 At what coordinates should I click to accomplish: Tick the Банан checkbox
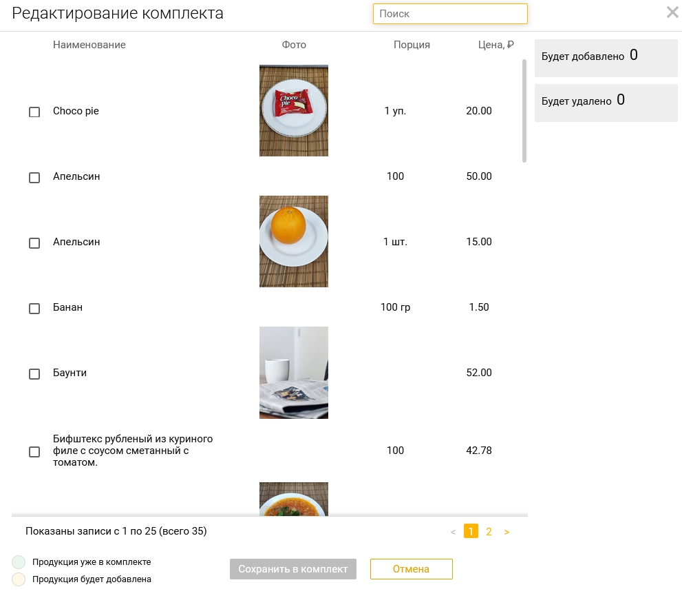tap(34, 309)
